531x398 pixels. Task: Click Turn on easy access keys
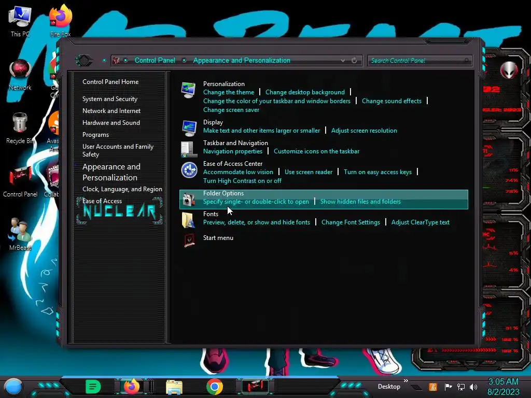[378, 172]
